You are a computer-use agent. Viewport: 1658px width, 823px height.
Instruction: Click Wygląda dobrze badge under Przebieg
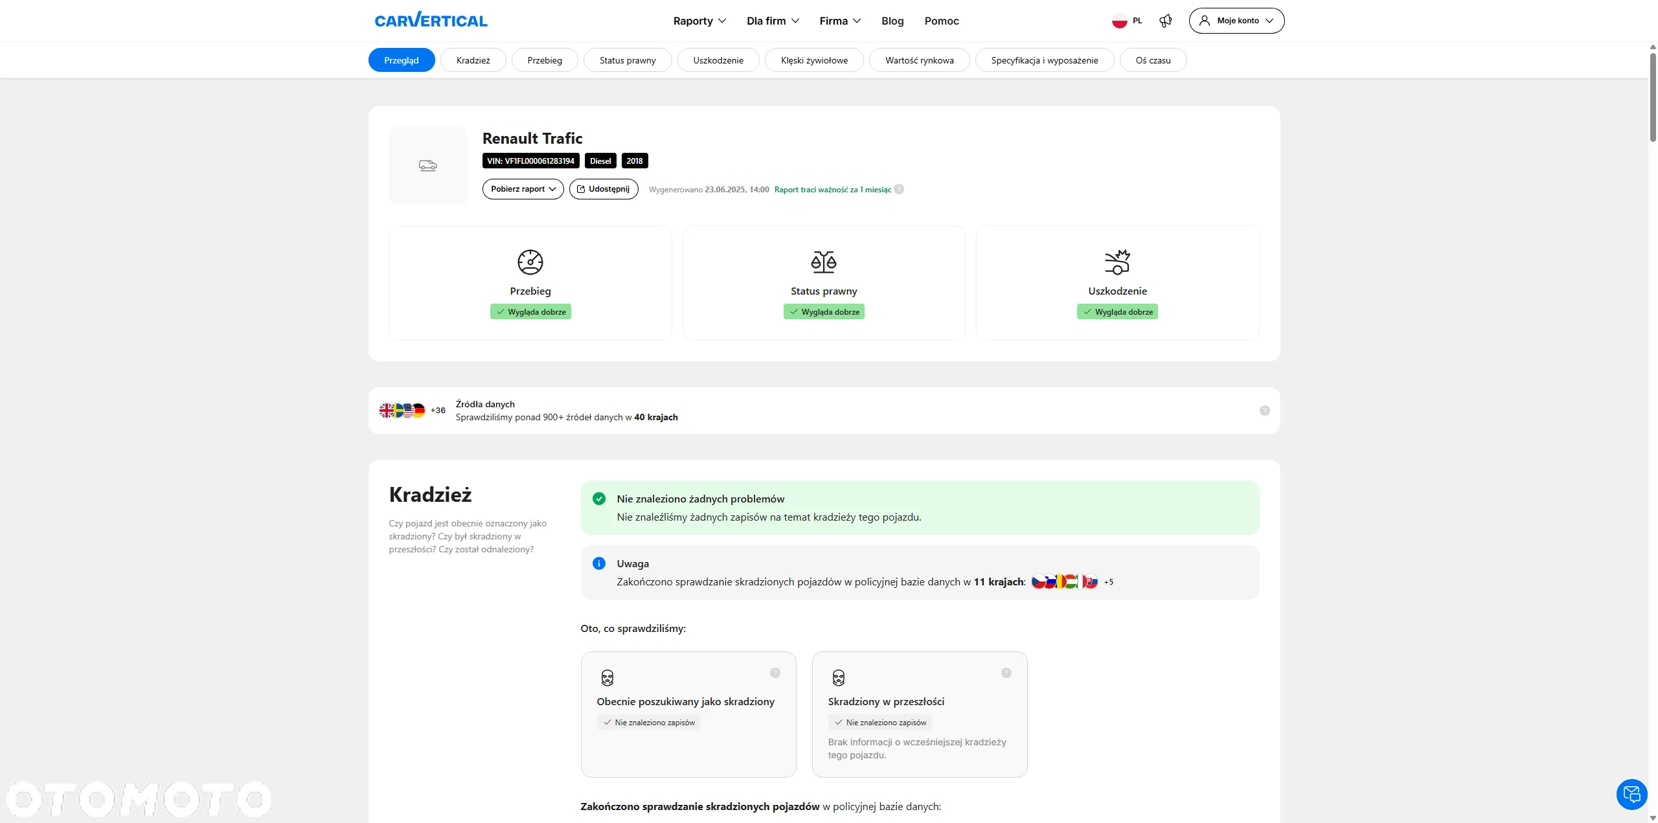click(x=530, y=311)
